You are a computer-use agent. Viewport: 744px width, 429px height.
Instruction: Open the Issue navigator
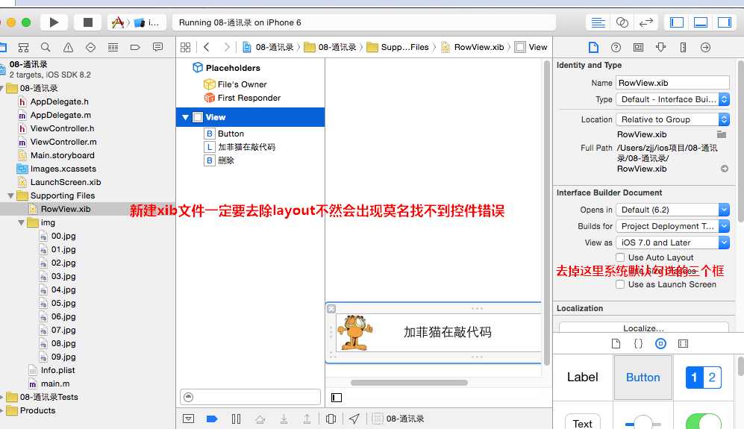point(69,48)
